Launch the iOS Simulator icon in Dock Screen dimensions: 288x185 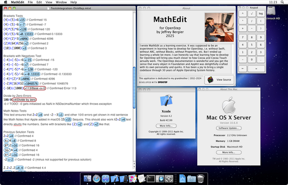pyautogui.click(x=123, y=179)
